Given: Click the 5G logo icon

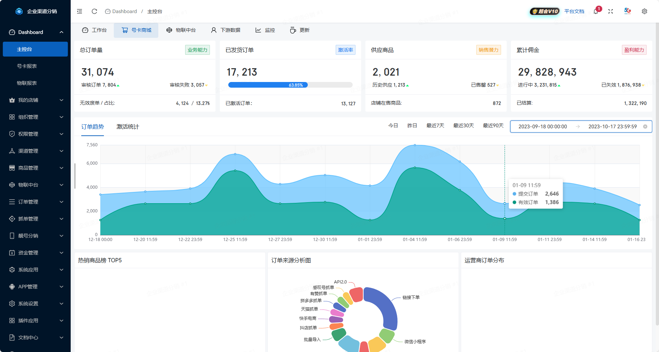Looking at the screenshot, I should pos(628,11).
